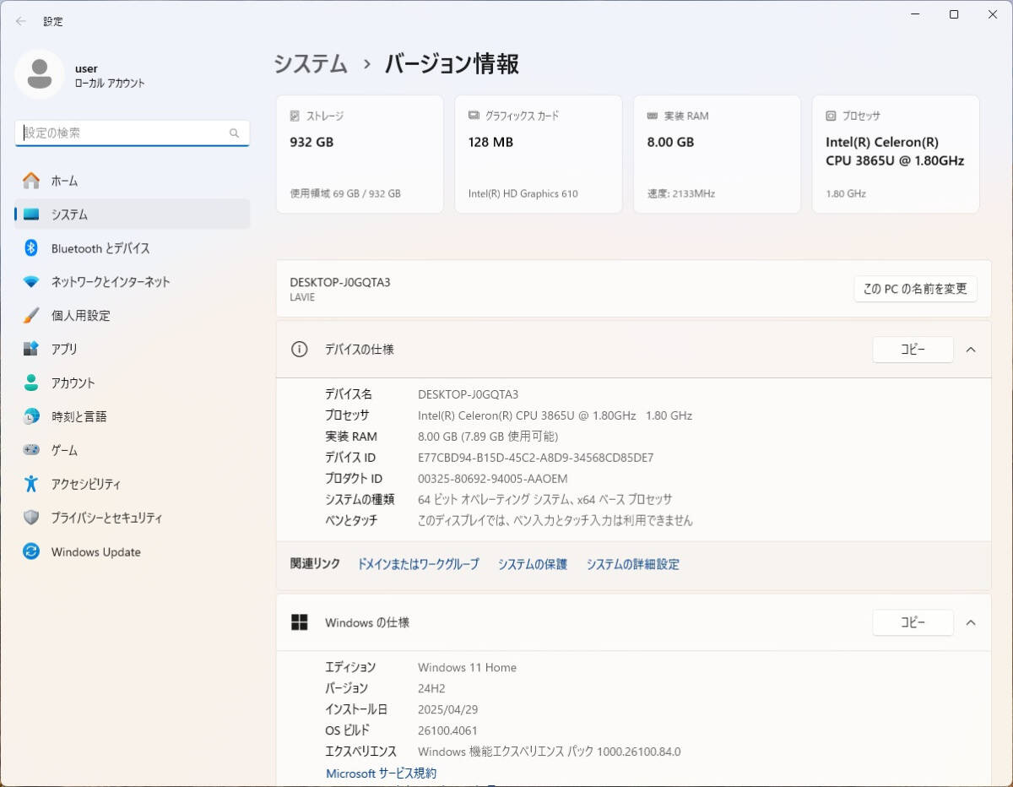This screenshot has width=1013, height=787.
Task: Click the Apps icon in sidebar
Action: click(31, 349)
